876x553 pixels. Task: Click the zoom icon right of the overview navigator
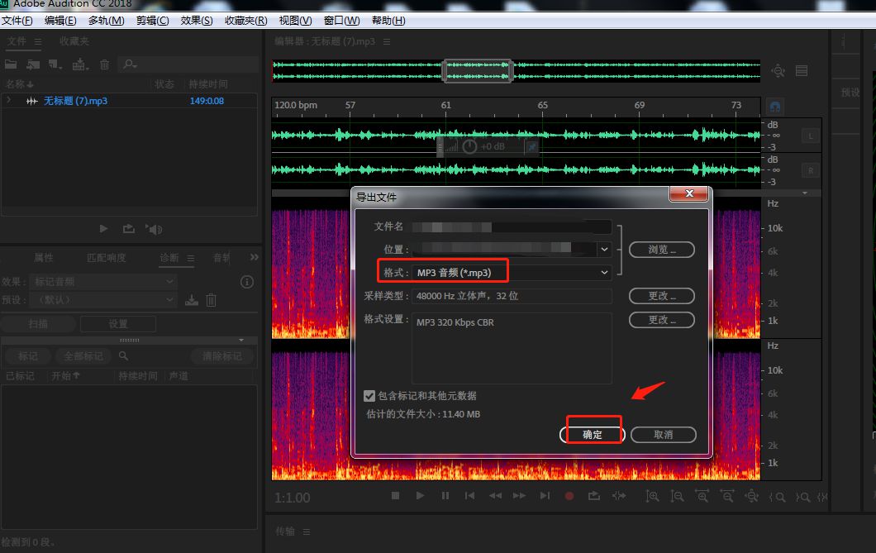tap(778, 71)
